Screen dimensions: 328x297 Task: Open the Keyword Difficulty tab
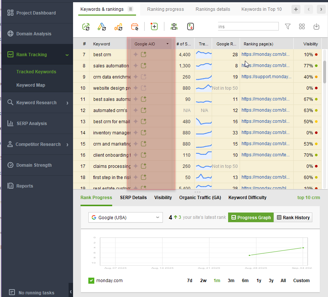click(x=247, y=198)
